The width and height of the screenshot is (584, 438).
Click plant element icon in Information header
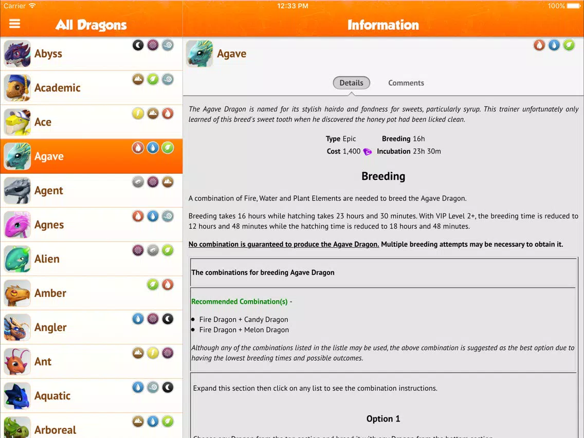(x=569, y=45)
